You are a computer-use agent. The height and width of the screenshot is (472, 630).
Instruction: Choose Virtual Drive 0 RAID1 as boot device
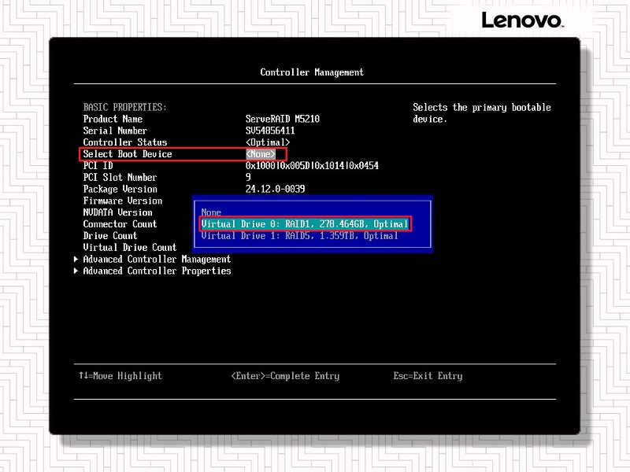tap(305, 224)
